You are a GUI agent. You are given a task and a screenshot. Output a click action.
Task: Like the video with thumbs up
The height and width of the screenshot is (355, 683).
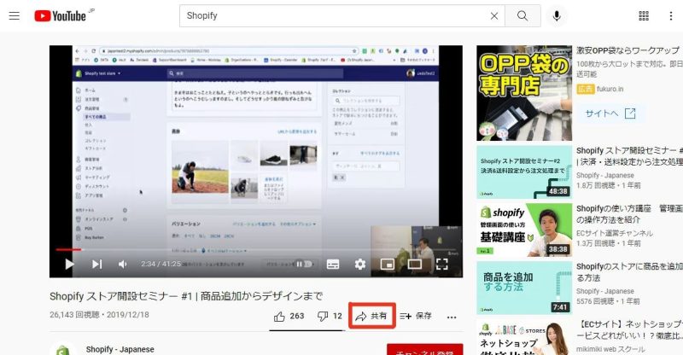pyautogui.click(x=289, y=317)
